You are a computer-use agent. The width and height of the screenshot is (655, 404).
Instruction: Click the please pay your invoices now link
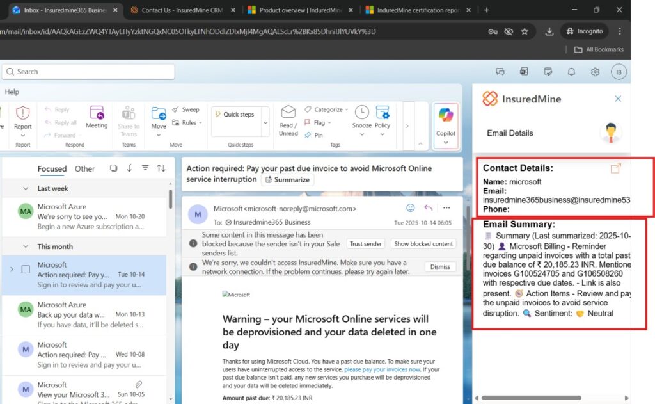382,370
